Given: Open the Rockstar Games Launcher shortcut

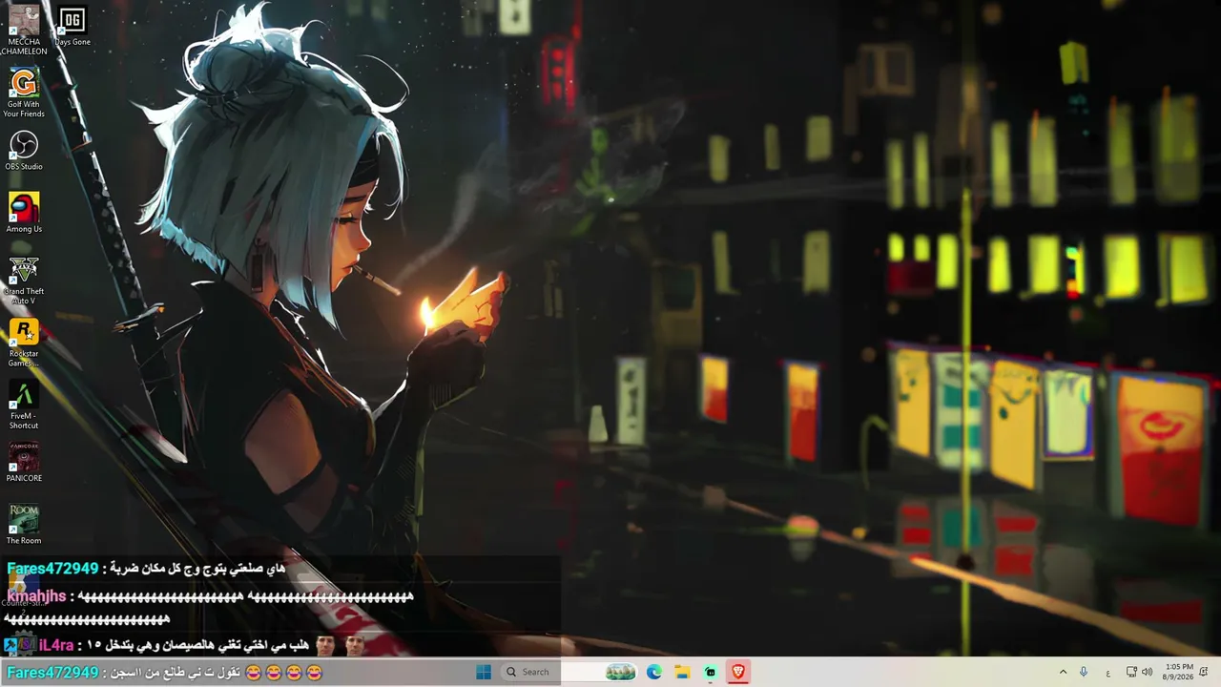Looking at the screenshot, I should point(24,343).
